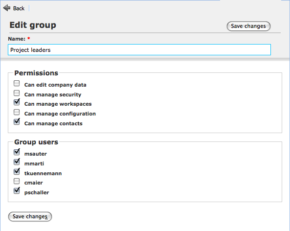Click the top Save changes button
The width and height of the screenshot is (290, 231).
248,26
